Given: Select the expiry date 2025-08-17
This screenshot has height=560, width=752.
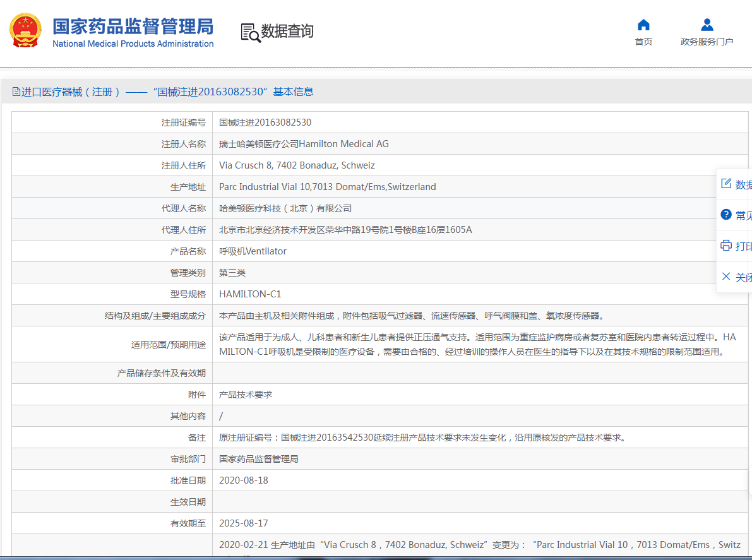Looking at the screenshot, I should 244,523.
